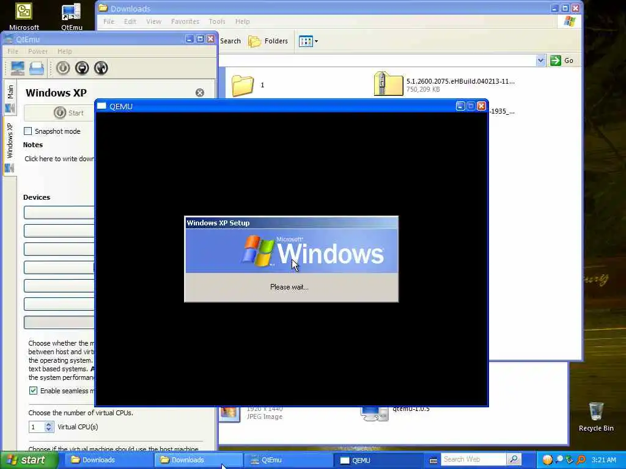Enable the Snapshot mode checkbox
This screenshot has width=626, height=469.
28,131
